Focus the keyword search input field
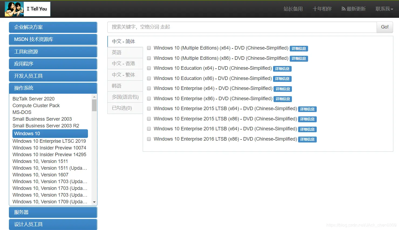 click(x=242, y=27)
